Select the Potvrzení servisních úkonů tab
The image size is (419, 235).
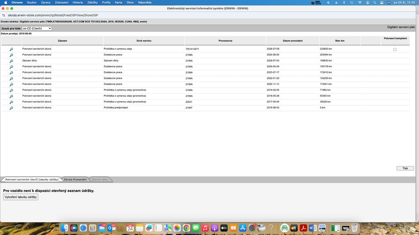pos(32,180)
